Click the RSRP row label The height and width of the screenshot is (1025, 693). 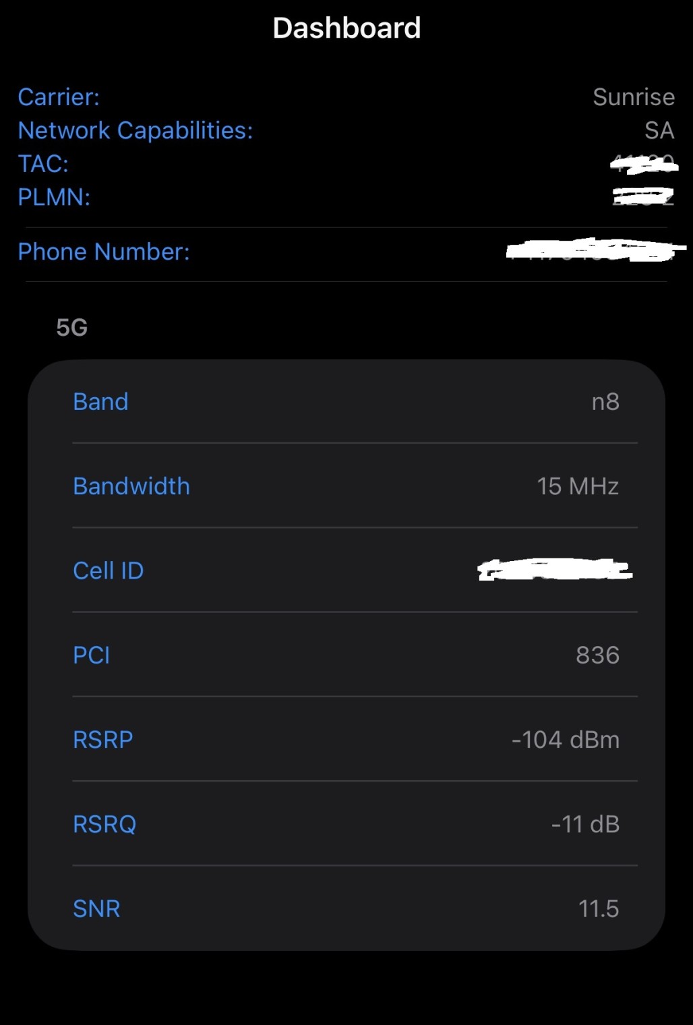103,740
